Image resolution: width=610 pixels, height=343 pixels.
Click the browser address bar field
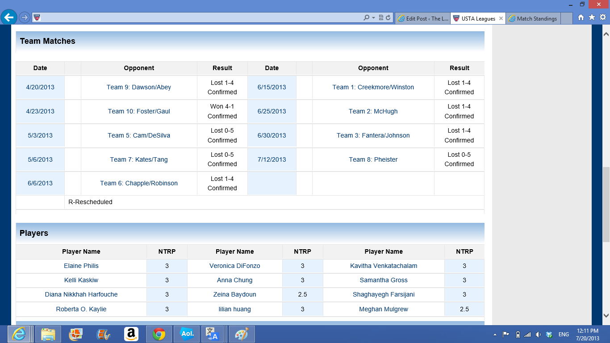(x=201, y=18)
